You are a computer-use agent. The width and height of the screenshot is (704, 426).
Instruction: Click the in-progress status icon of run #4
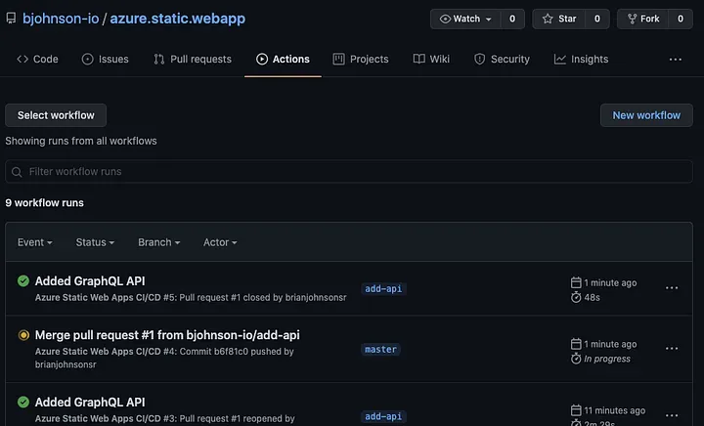tap(23, 335)
